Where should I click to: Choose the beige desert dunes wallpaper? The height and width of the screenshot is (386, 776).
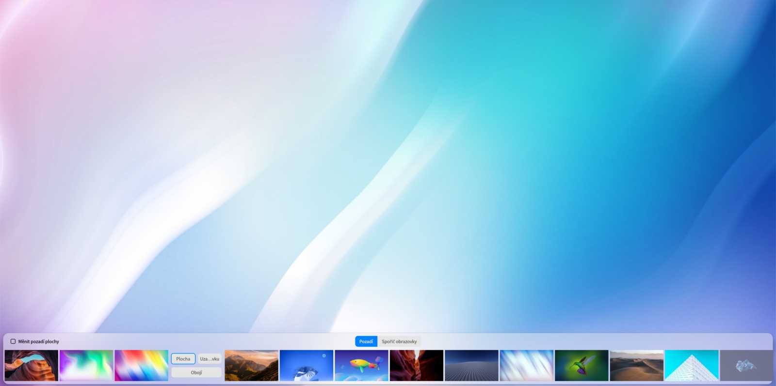pos(637,366)
